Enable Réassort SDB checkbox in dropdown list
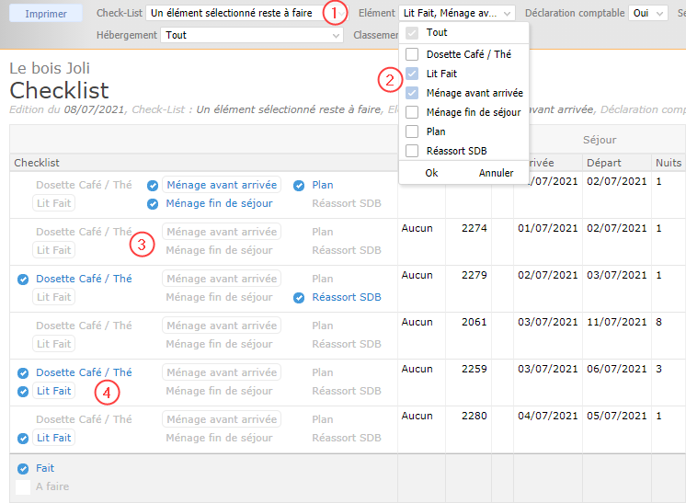 click(x=412, y=151)
